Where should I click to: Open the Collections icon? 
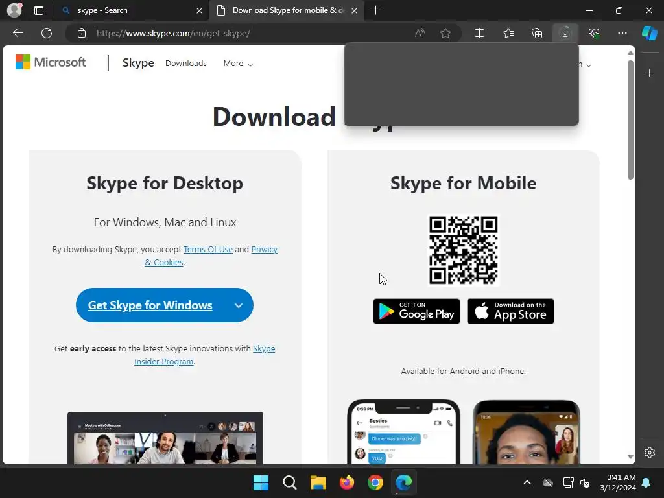(536, 33)
